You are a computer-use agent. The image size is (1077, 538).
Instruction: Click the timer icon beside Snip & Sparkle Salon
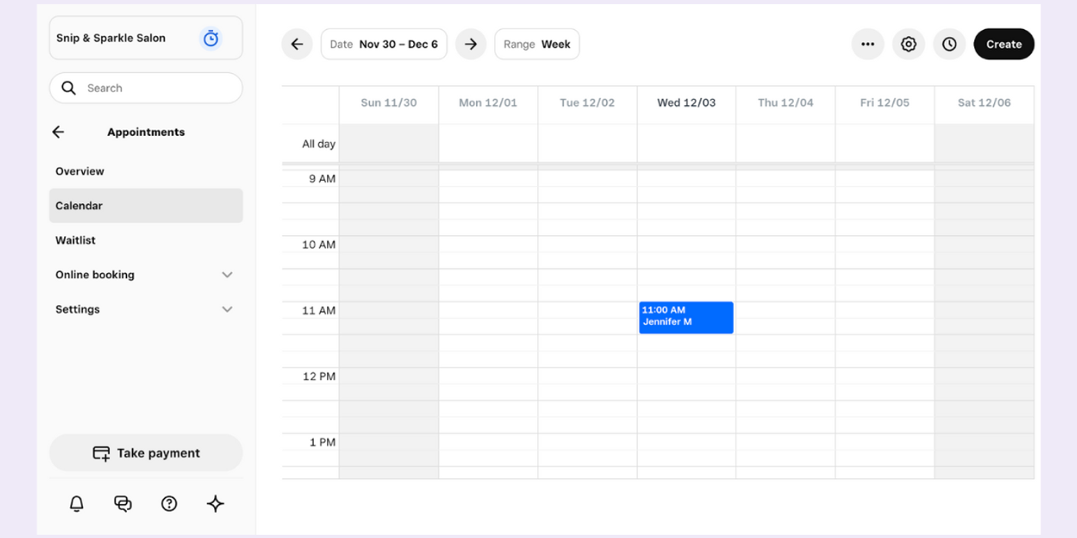210,38
